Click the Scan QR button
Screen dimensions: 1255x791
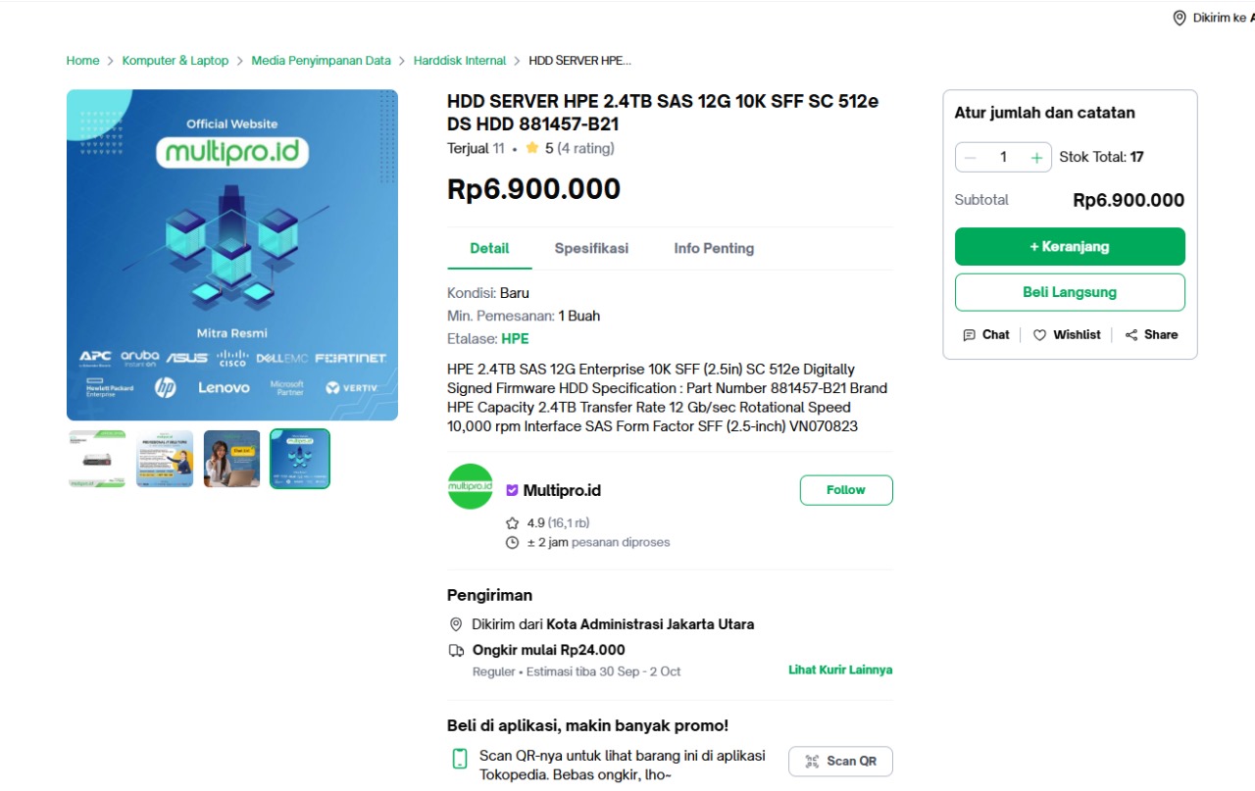[x=840, y=762]
